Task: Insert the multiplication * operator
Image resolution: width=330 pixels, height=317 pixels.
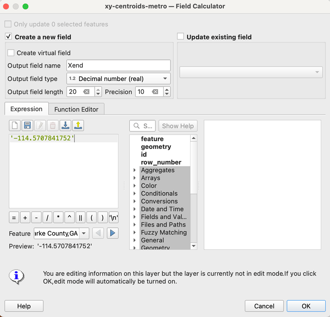Action: pos(58,218)
